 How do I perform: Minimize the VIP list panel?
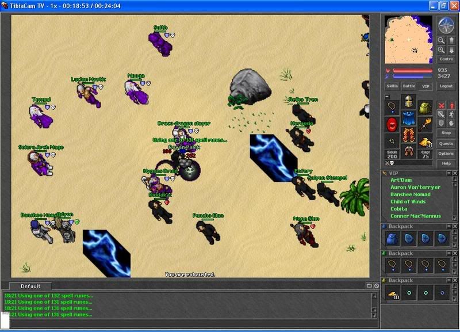click(449, 173)
